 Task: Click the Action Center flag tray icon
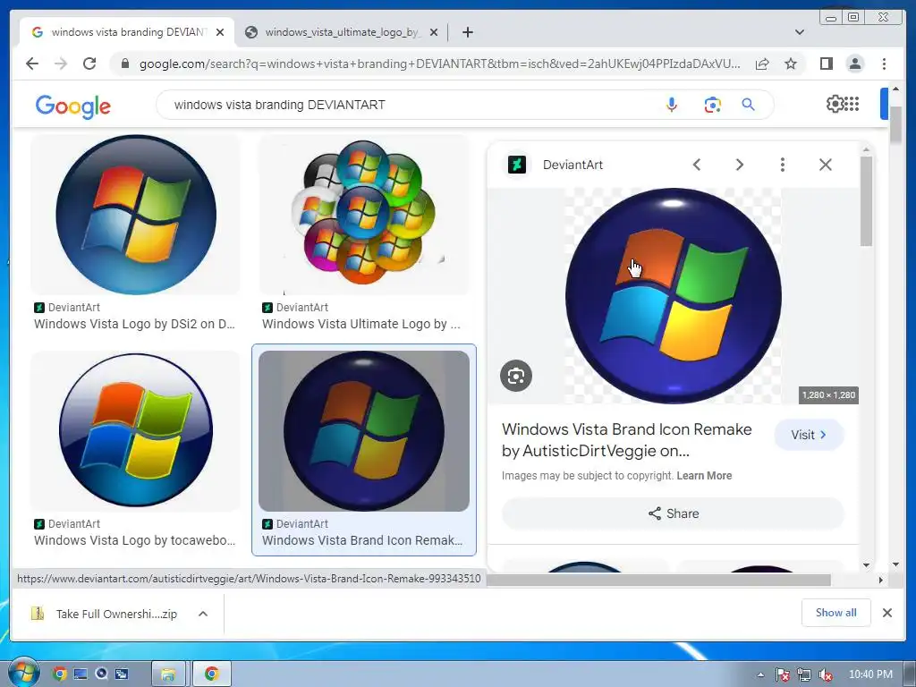[x=782, y=674]
